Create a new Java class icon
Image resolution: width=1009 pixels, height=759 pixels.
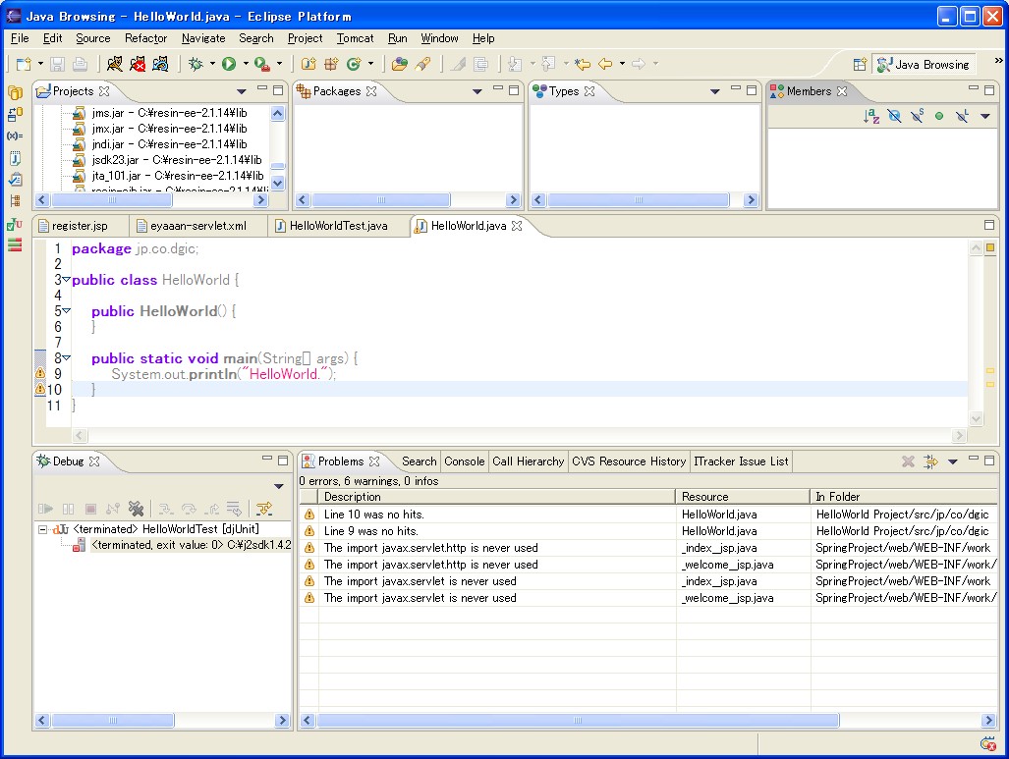354,64
